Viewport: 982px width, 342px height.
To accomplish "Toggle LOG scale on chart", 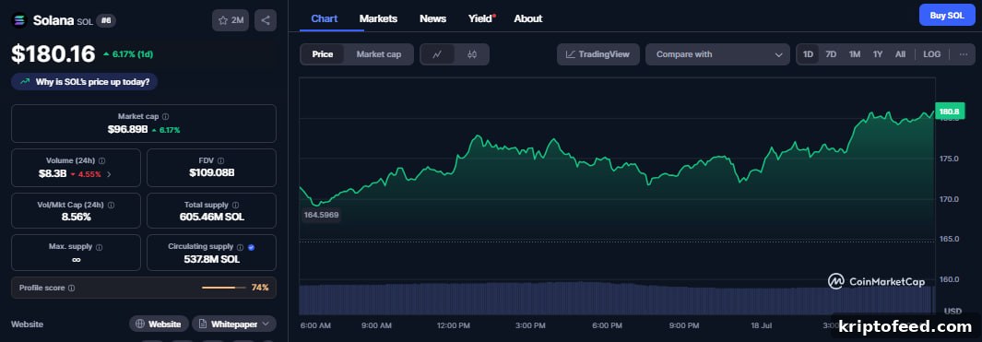I will point(932,54).
